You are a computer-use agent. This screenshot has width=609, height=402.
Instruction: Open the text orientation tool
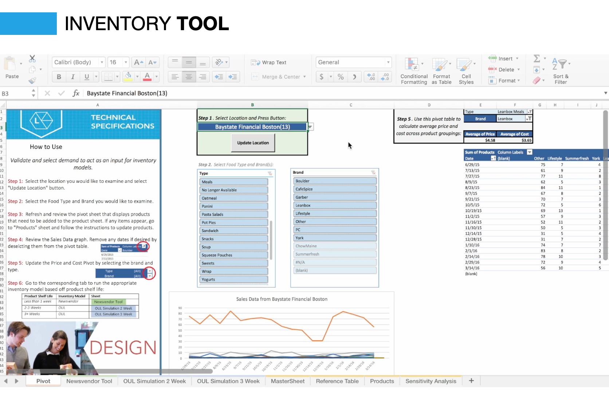tap(219, 62)
